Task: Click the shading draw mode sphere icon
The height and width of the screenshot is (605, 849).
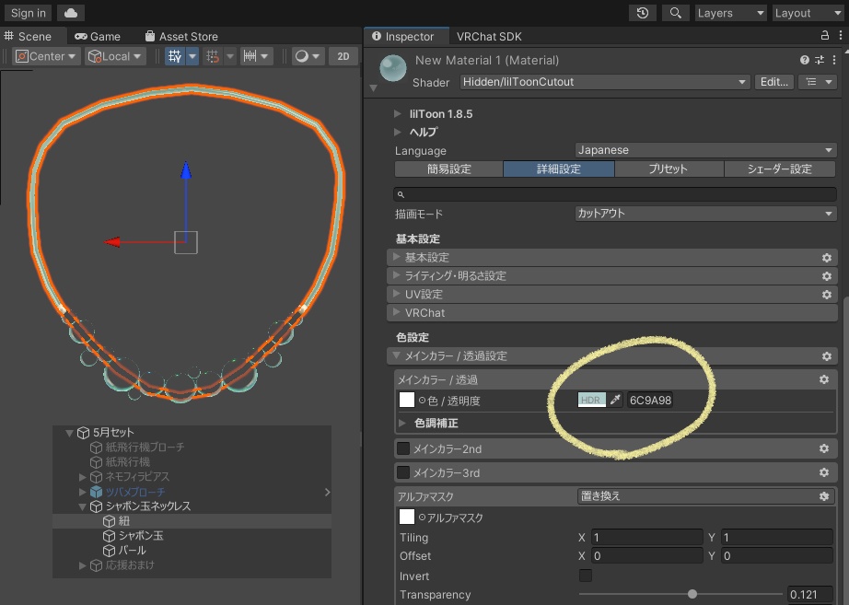Action: tap(302, 56)
